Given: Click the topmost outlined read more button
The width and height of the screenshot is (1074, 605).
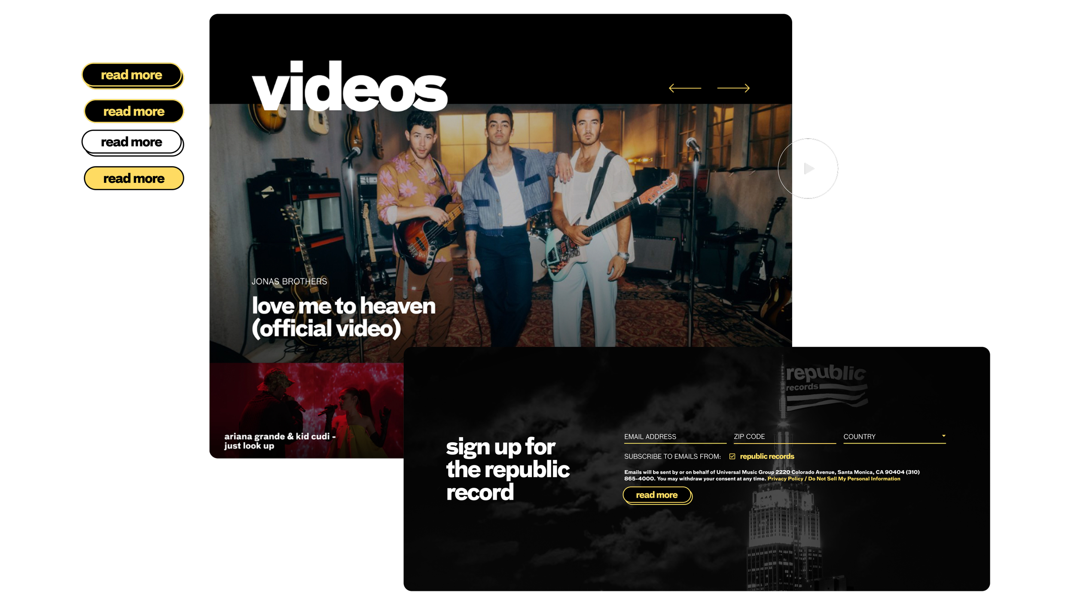Looking at the screenshot, I should tap(131, 75).
